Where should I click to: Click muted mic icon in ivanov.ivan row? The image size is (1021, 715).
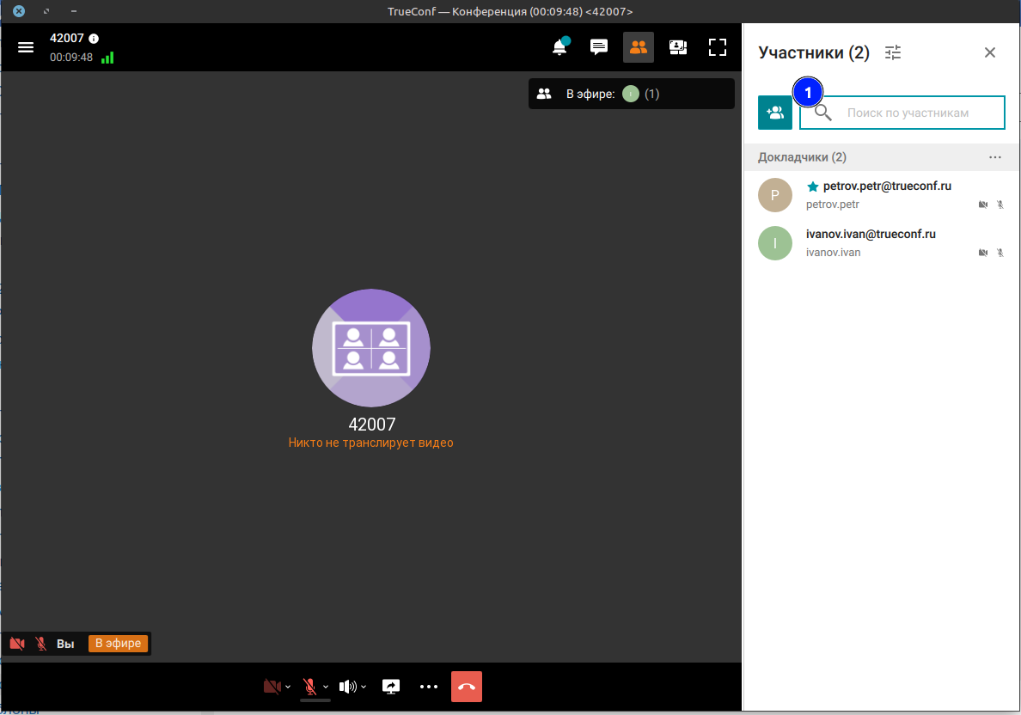pos(1000,253)
